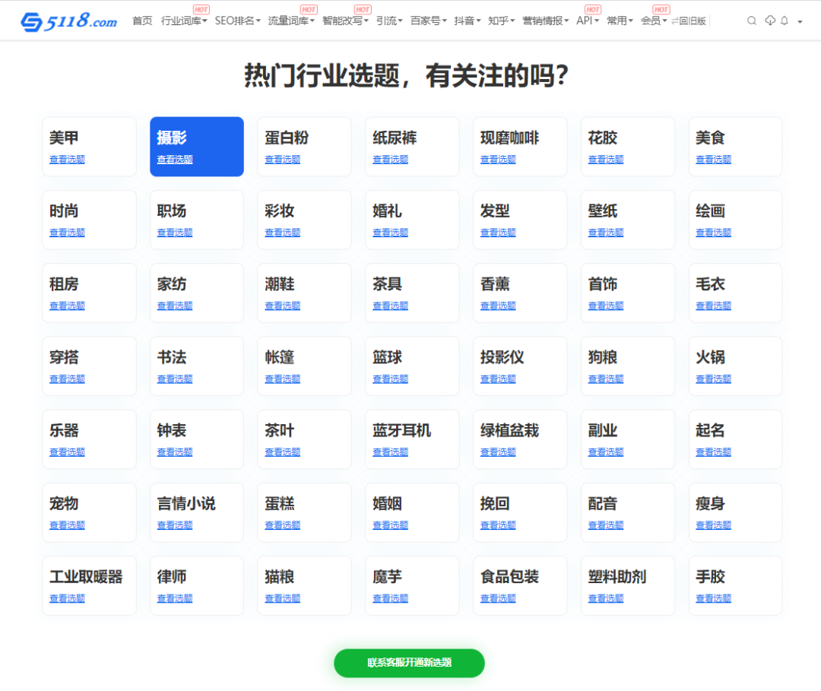Click the 穿搭 card title
Screen dimensions: 821x691
pos(64,357)
